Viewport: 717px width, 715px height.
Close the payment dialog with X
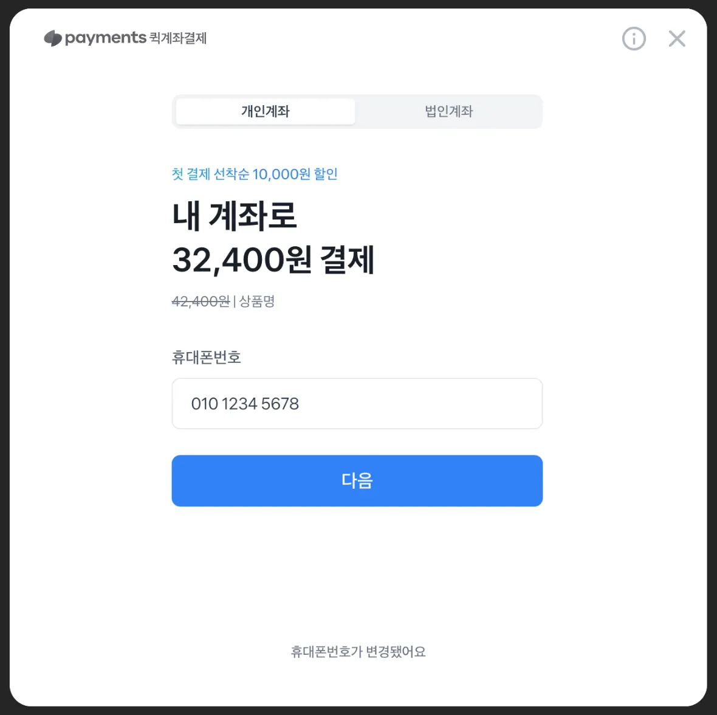[677, 38]
